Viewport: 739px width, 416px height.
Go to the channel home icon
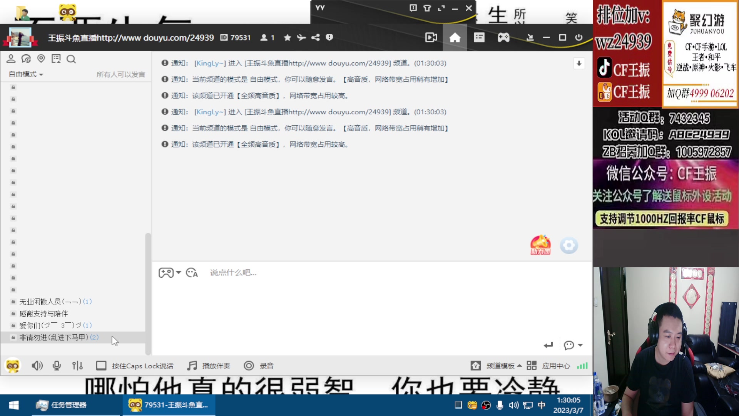pos(455,37)
